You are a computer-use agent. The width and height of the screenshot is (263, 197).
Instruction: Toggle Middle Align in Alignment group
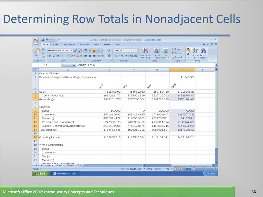tap(90, 51)
